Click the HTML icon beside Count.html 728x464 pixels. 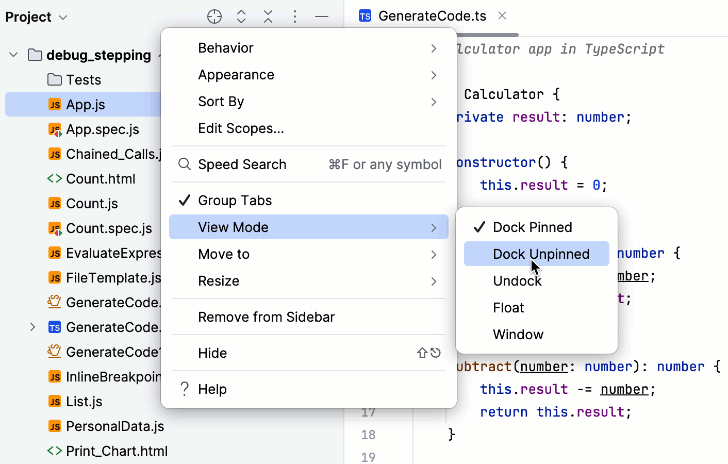pos(55,178)
